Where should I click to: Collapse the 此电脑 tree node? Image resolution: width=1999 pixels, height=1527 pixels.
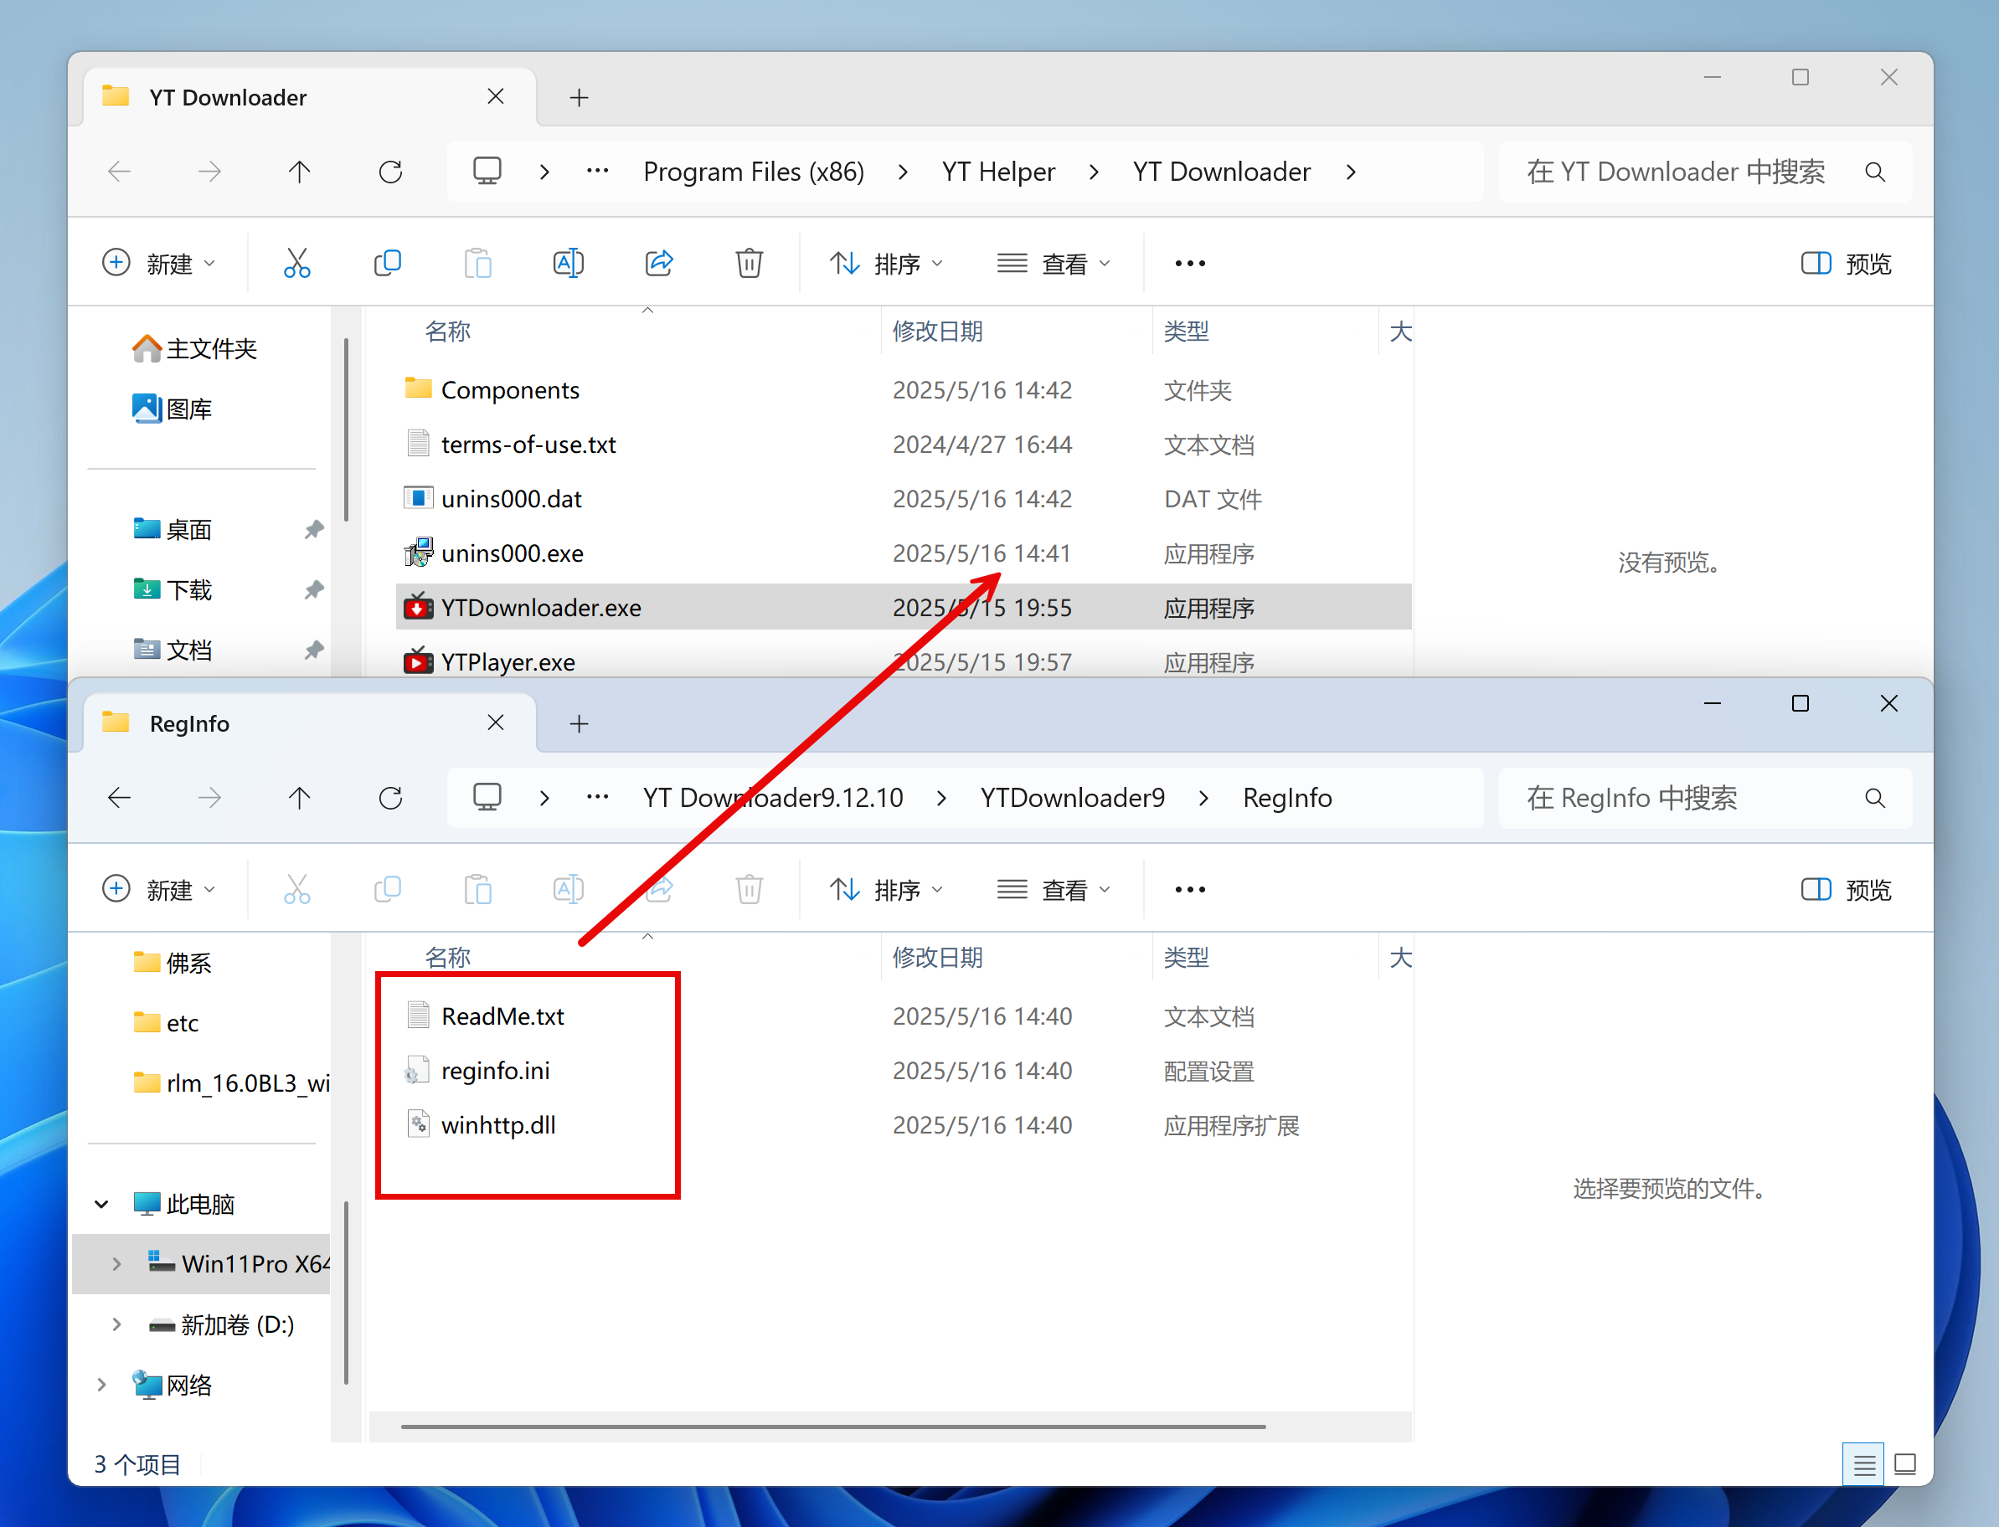[x=102, y=1203]
